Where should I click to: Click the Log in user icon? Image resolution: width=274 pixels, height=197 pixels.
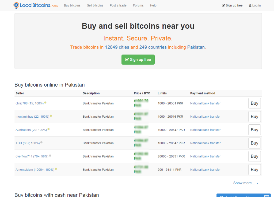tap(250, 5)
